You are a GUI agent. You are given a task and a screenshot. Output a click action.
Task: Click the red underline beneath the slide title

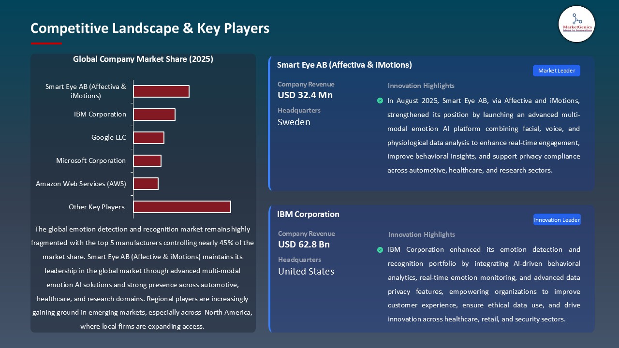tap(46, 43)
